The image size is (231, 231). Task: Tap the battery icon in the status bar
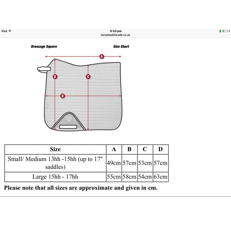225,31
